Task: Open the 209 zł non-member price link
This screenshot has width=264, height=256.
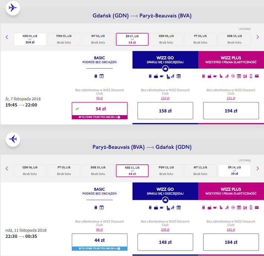Action: (165, 230)
